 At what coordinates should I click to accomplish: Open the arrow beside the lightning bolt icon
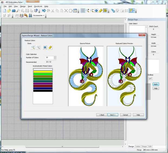tap(134, 11)
